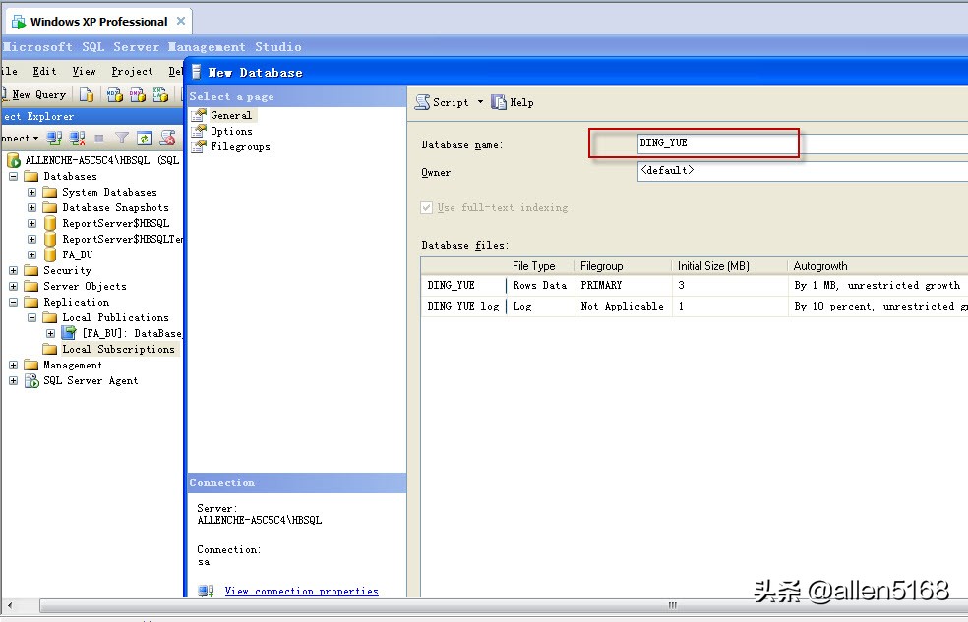The image size is (968, 622).
Task: Open a new DMX query window
Action: [x=137, y=94]
